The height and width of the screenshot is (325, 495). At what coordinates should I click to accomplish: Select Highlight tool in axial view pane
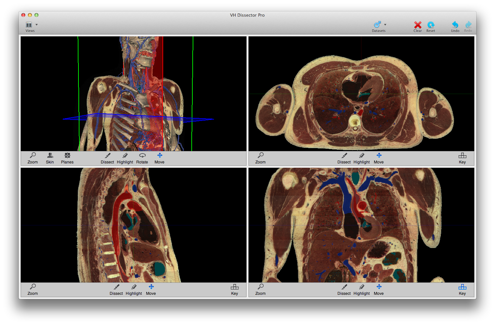pyautogui.click(x=362, y=158)
